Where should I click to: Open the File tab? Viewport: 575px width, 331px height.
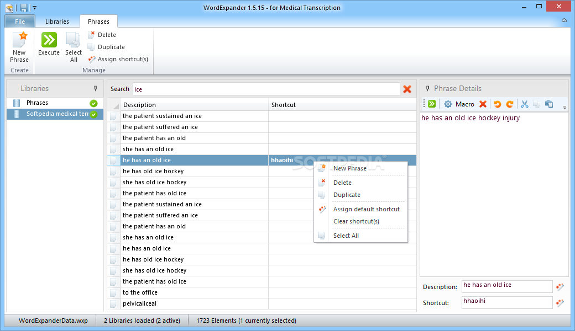click(x=20, y=21)
